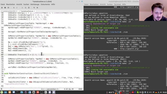Click the copy icon in editor toolbar

(26, 8)
